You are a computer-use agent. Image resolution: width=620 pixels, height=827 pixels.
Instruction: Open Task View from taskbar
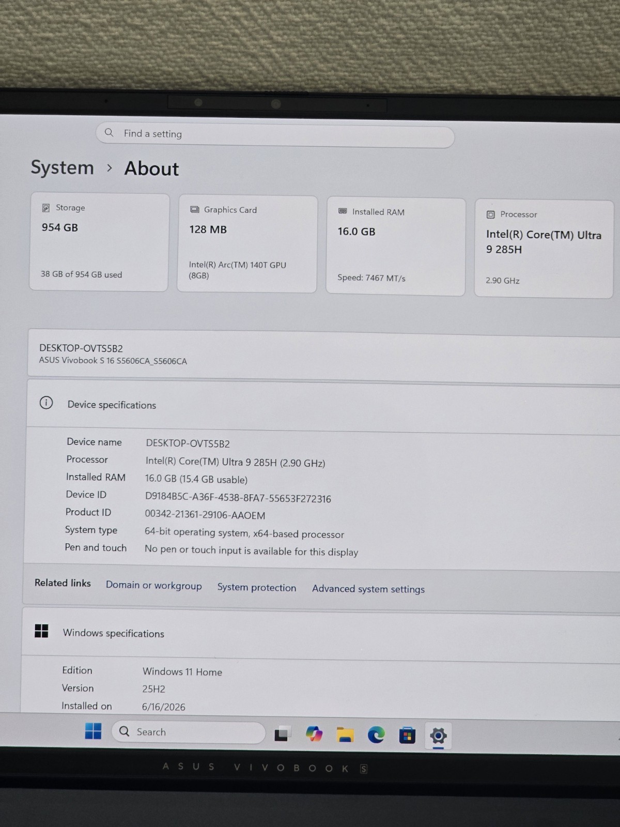tap(282, 734)
